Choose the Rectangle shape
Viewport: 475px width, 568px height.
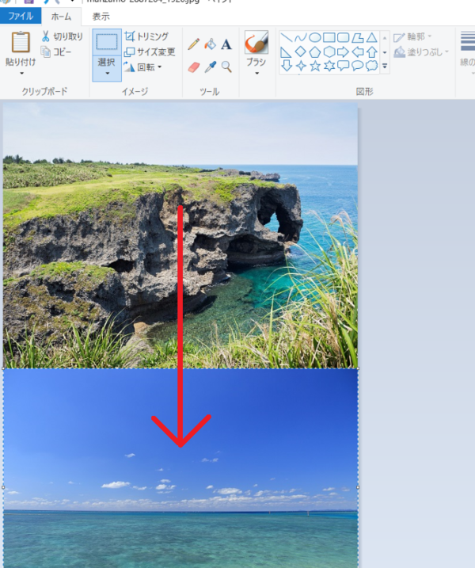click(329, 37)
